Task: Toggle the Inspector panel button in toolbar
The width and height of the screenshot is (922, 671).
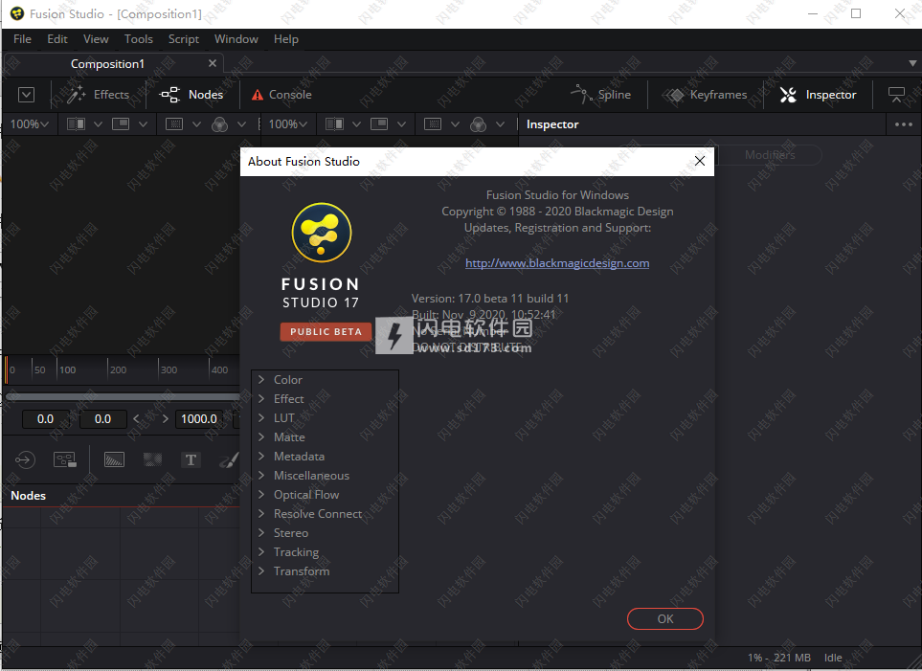Action: 818,95
